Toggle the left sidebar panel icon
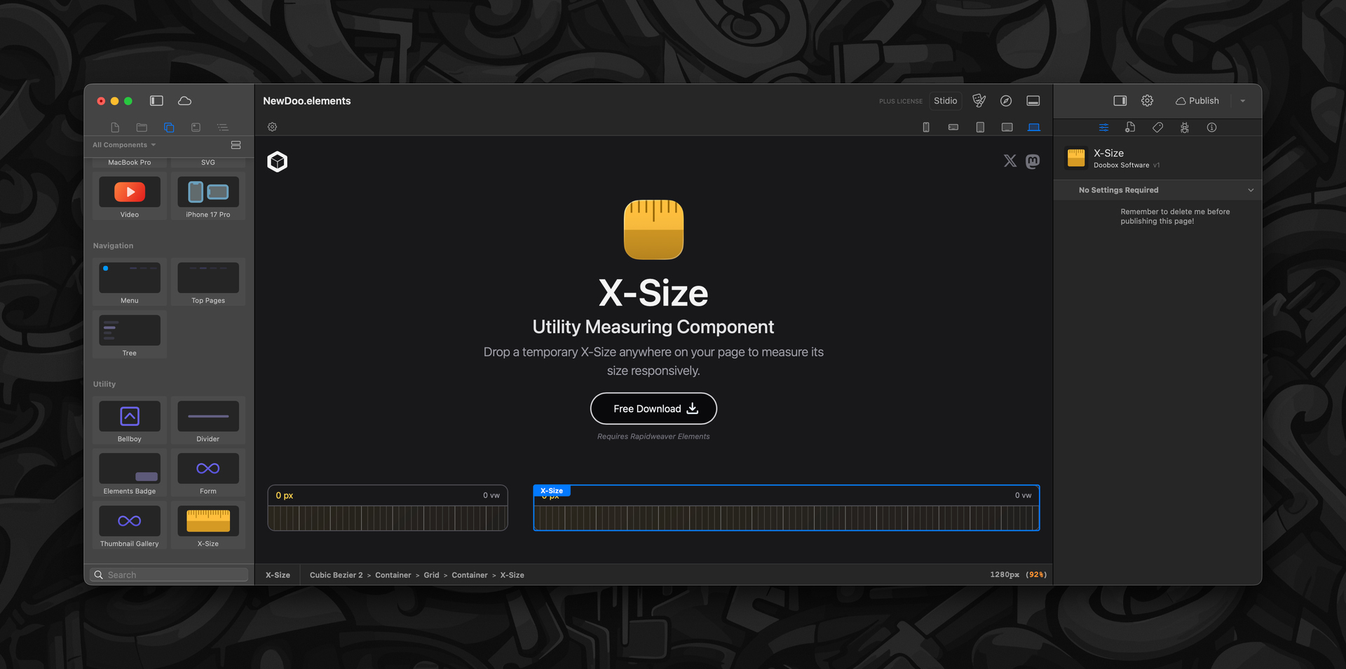This screenshot has height=669, width=1346. click(156, 101)
